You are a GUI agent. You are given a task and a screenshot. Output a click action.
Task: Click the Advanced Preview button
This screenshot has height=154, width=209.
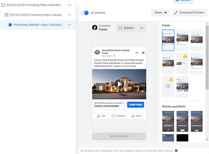189,13
